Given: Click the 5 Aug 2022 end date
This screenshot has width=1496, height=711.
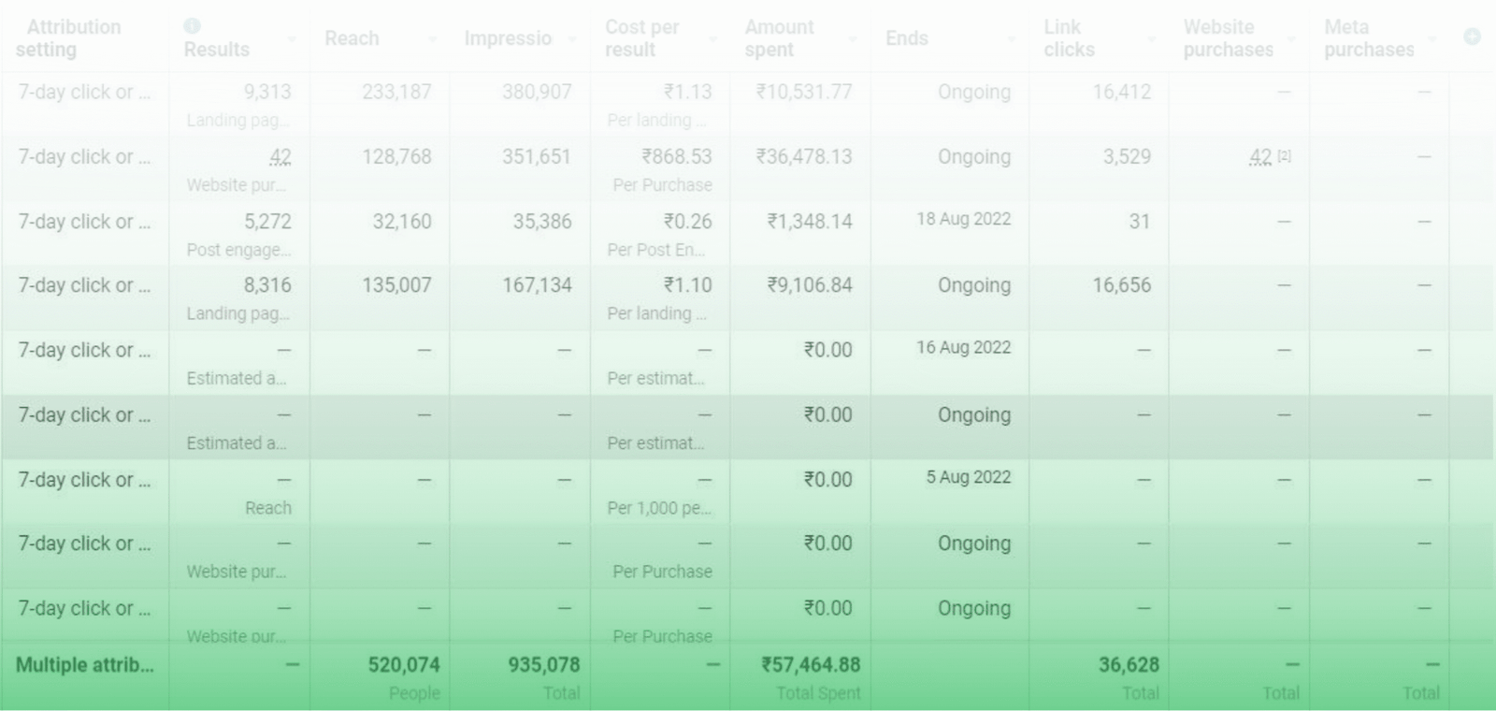Looking at the screenshot, I should 969,477.
